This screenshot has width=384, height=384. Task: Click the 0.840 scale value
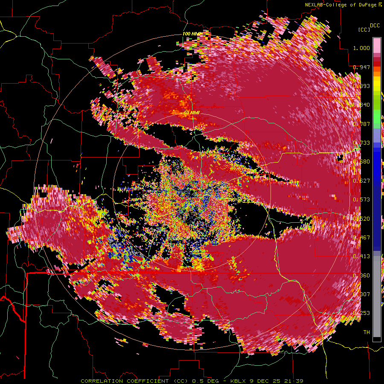361,105
